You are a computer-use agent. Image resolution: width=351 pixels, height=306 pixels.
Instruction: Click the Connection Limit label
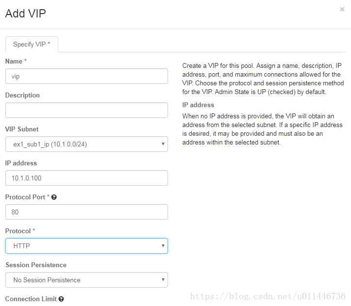pos(31,299)
